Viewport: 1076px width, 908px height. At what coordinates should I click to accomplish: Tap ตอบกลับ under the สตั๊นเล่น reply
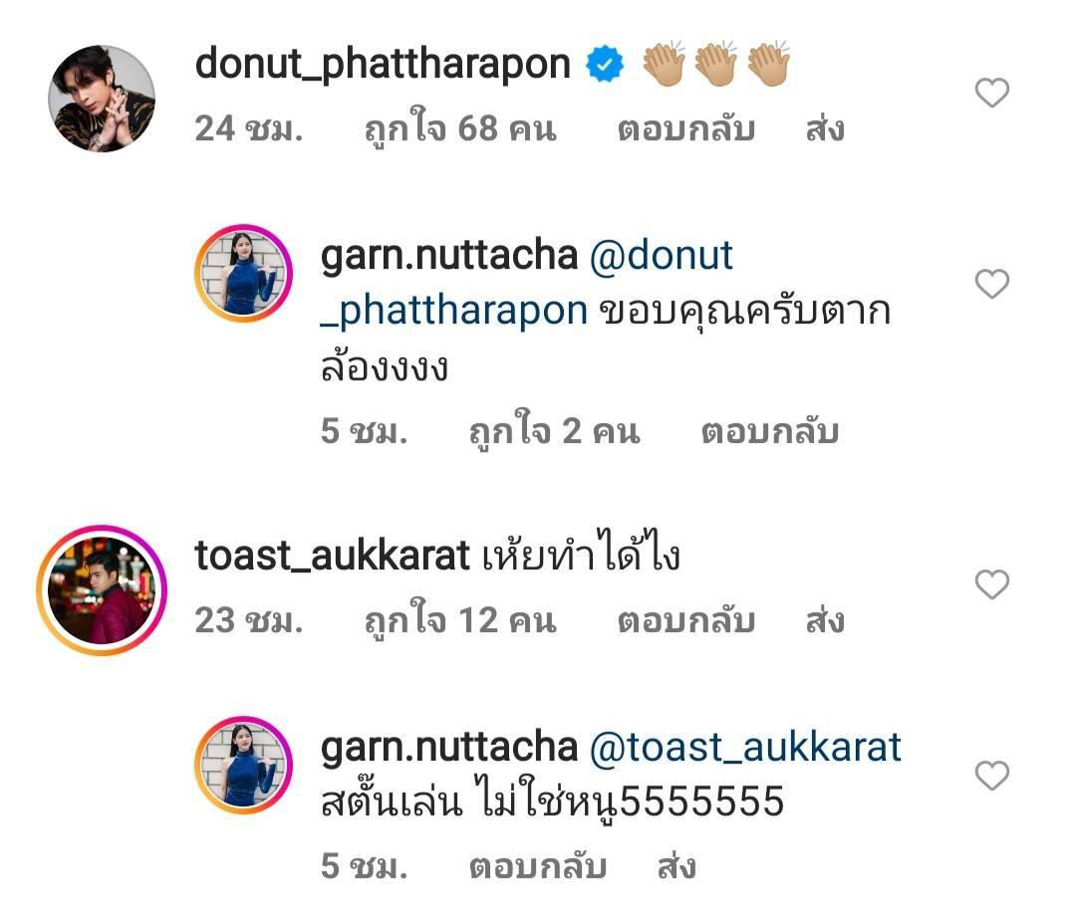point(538,867)
